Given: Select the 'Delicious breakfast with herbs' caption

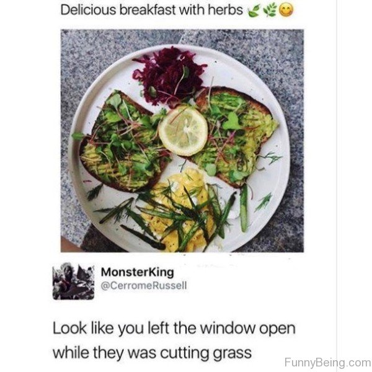Looking at the screenshot, I should (x=152, y=10).
